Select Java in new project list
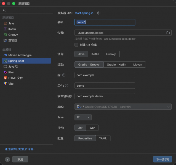Image resolution: width=176 pixels, height=165 pixels. (x=26, y=23)
